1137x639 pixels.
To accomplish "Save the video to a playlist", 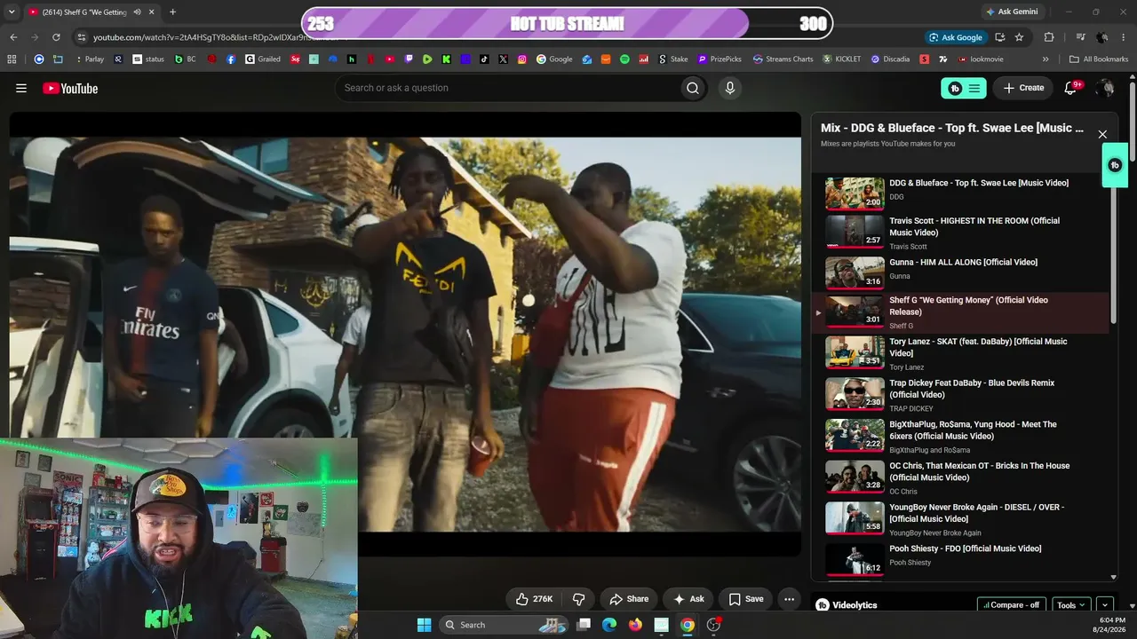I will [x=746, y=599].
